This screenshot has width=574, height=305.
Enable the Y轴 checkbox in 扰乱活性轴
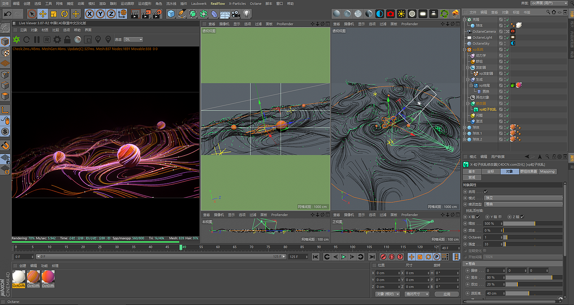500,217
